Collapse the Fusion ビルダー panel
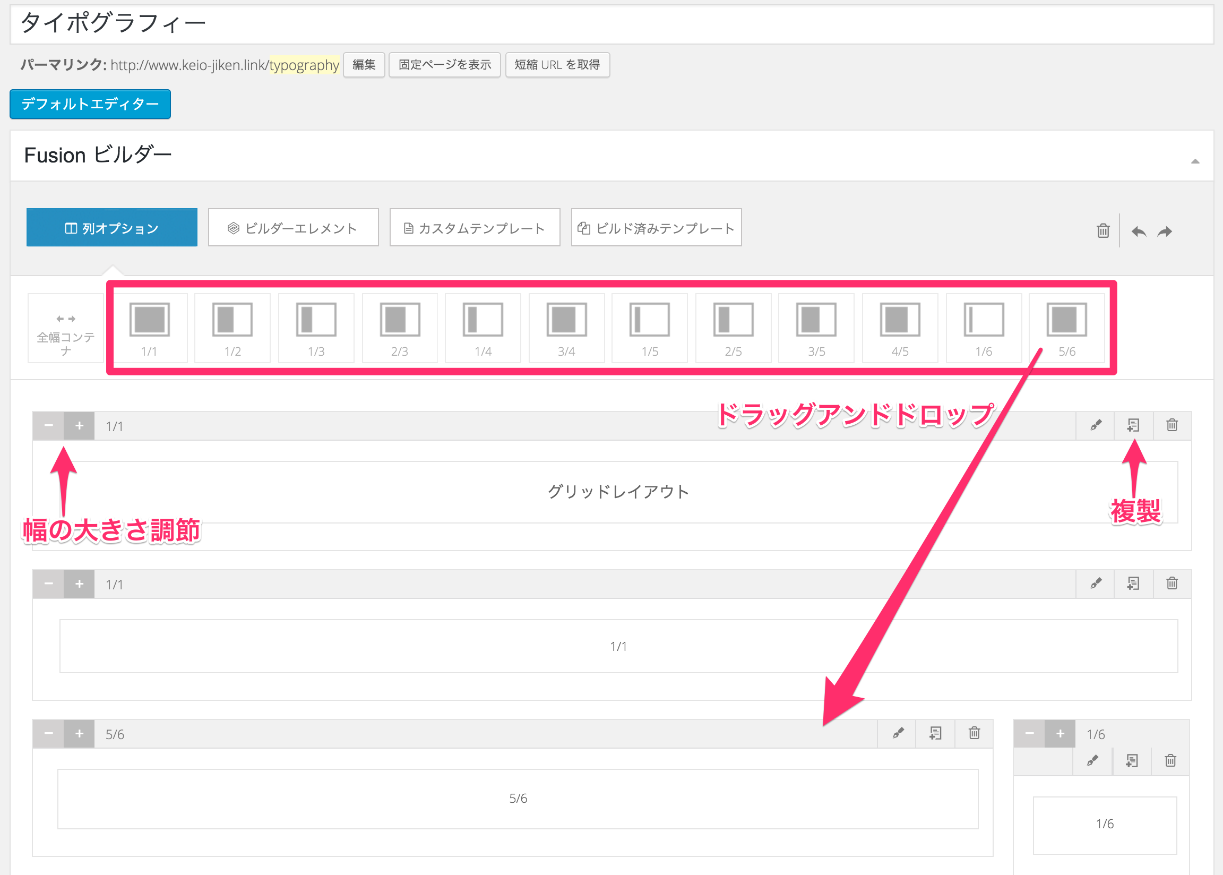Image resolution: width=1223 pixels, height=875 pixels. coord(1195,161)
